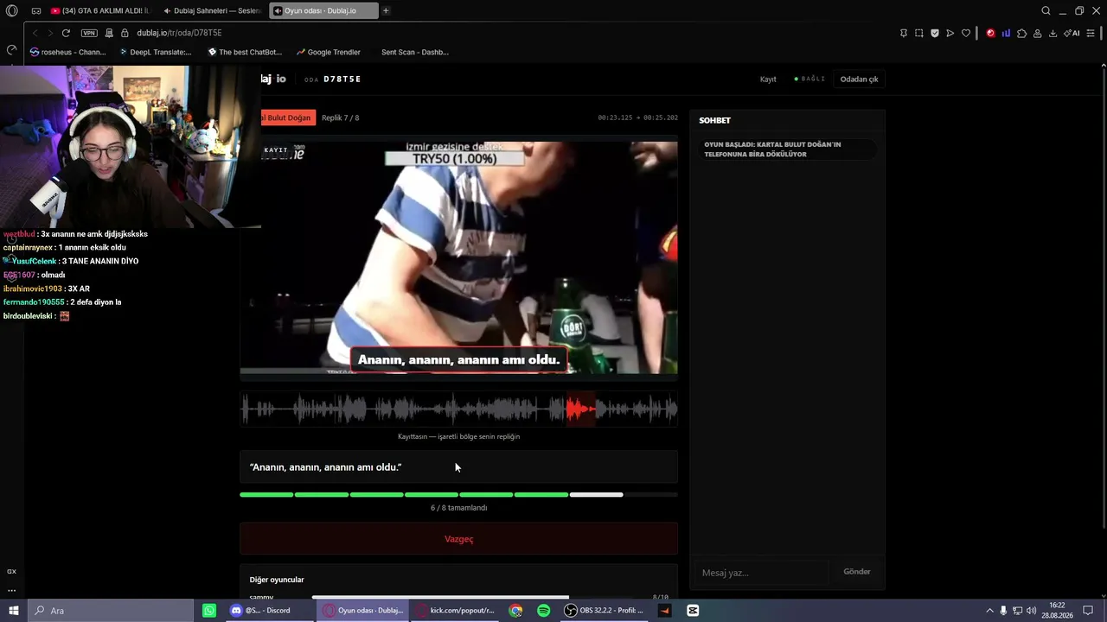Open the Opera workspaces icon
This screenshot has width=1107, height=622.
coord(36,11)
